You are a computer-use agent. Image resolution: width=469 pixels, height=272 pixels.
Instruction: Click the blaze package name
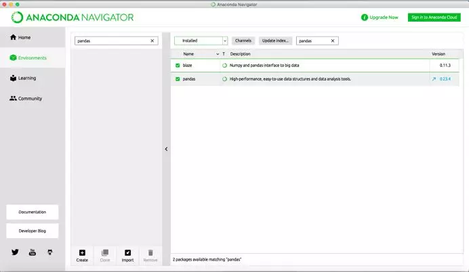tap(187, 65)
